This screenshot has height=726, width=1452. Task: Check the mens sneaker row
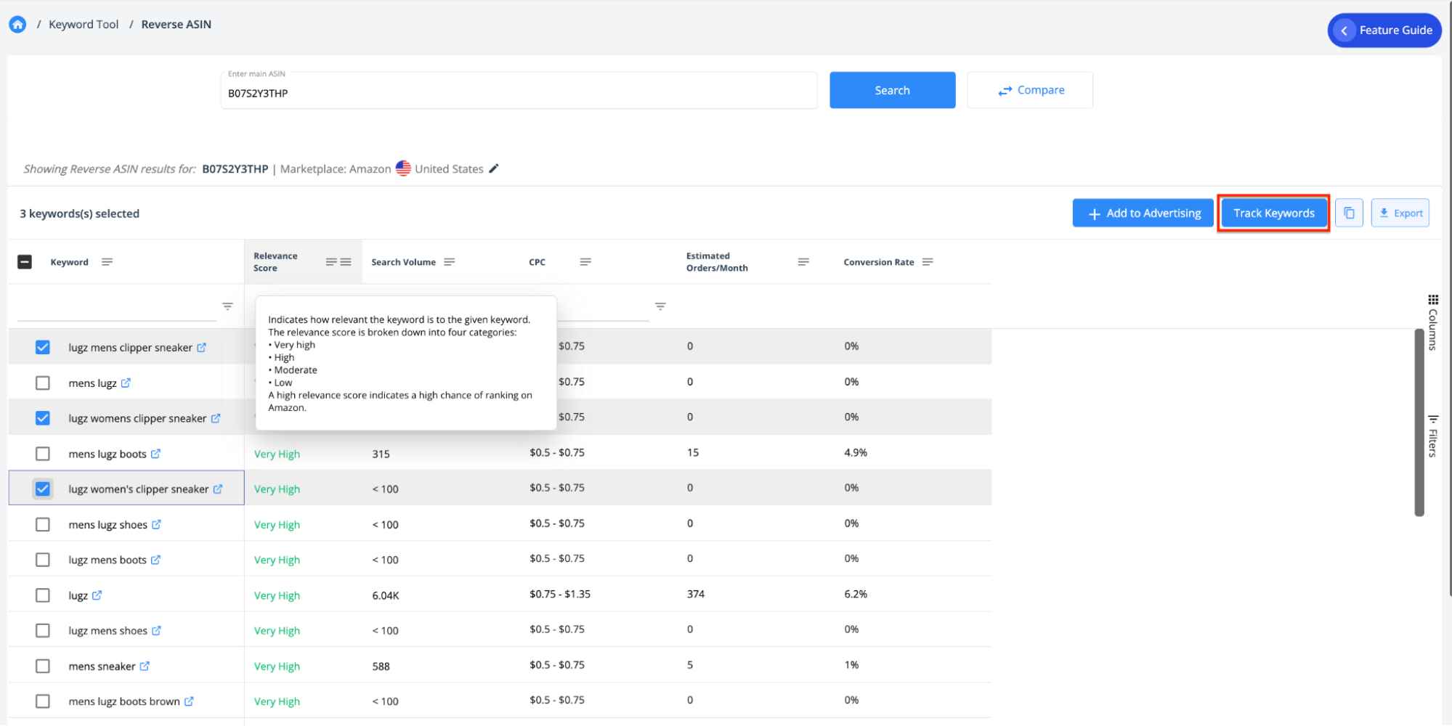tap(43, 666)
